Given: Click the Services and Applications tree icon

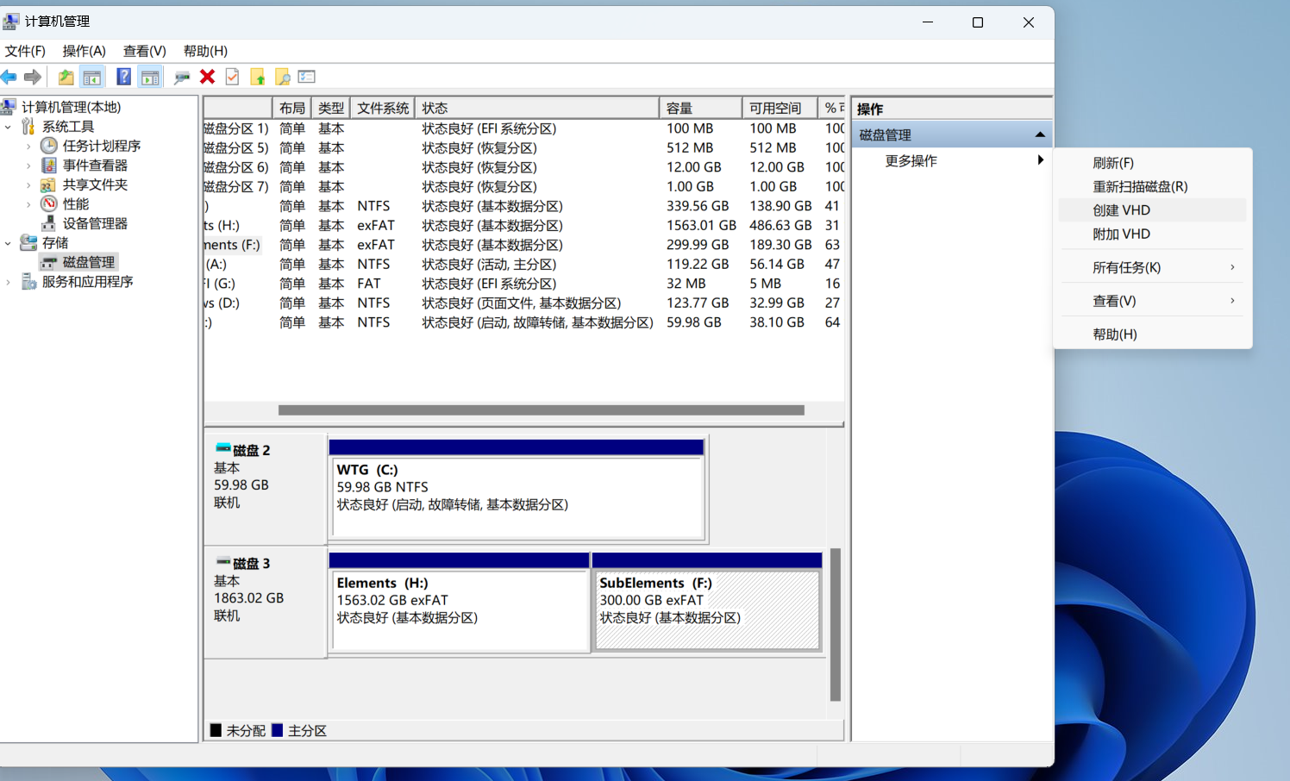Looking at the screenshot, I should (28, 282).
